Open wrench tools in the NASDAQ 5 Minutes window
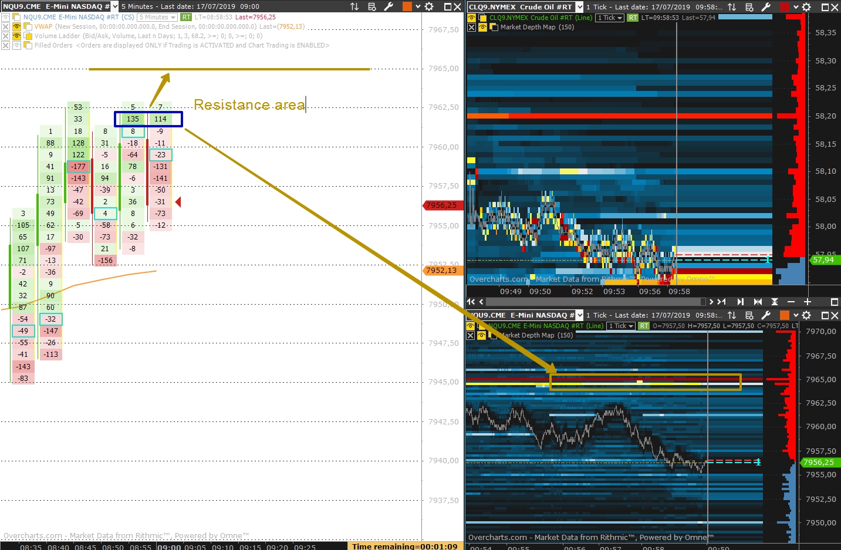Image resolution: width=841 pixels, height=550 pixels. click(x=389, y=6)
